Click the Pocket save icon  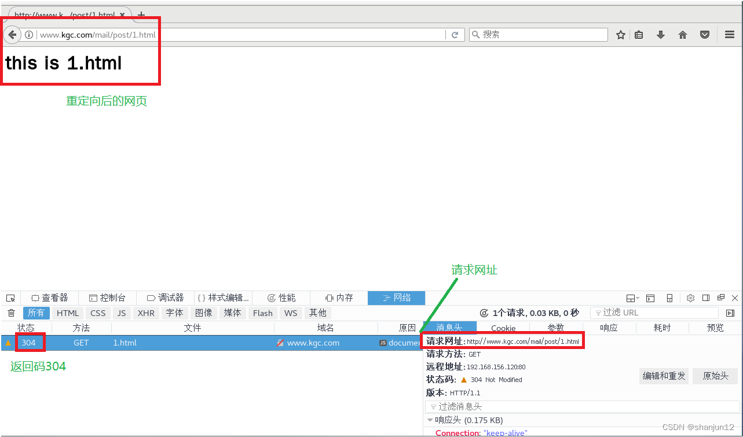tap(704, 34)
